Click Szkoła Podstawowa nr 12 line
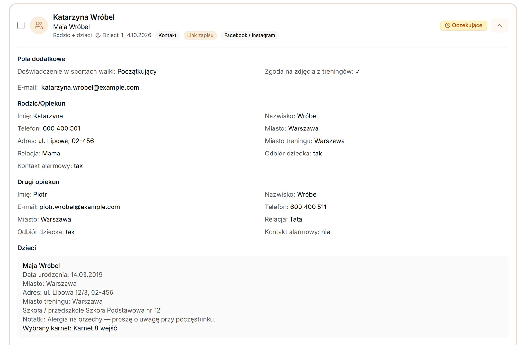Viewport: 527px width, 345px height. [92, 310]
